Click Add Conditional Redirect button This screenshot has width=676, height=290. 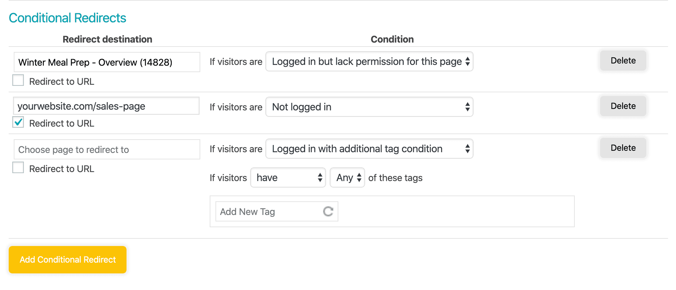click(68, 260)
